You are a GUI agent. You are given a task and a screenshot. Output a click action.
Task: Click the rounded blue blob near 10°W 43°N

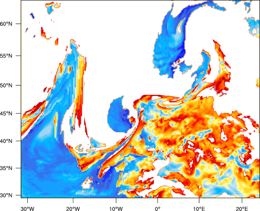[x=120, y=115]
